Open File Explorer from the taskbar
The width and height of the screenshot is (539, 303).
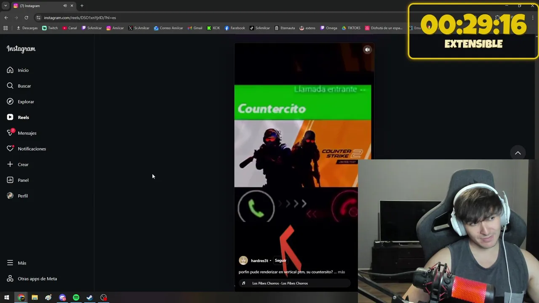(35, 298)
